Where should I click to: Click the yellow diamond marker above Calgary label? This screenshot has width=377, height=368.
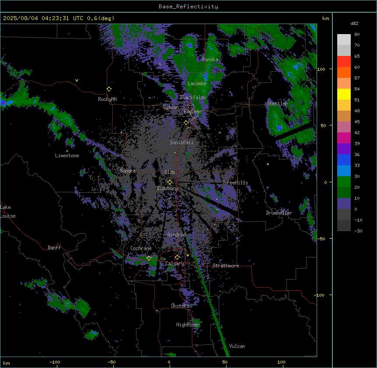tap(177, 257)
